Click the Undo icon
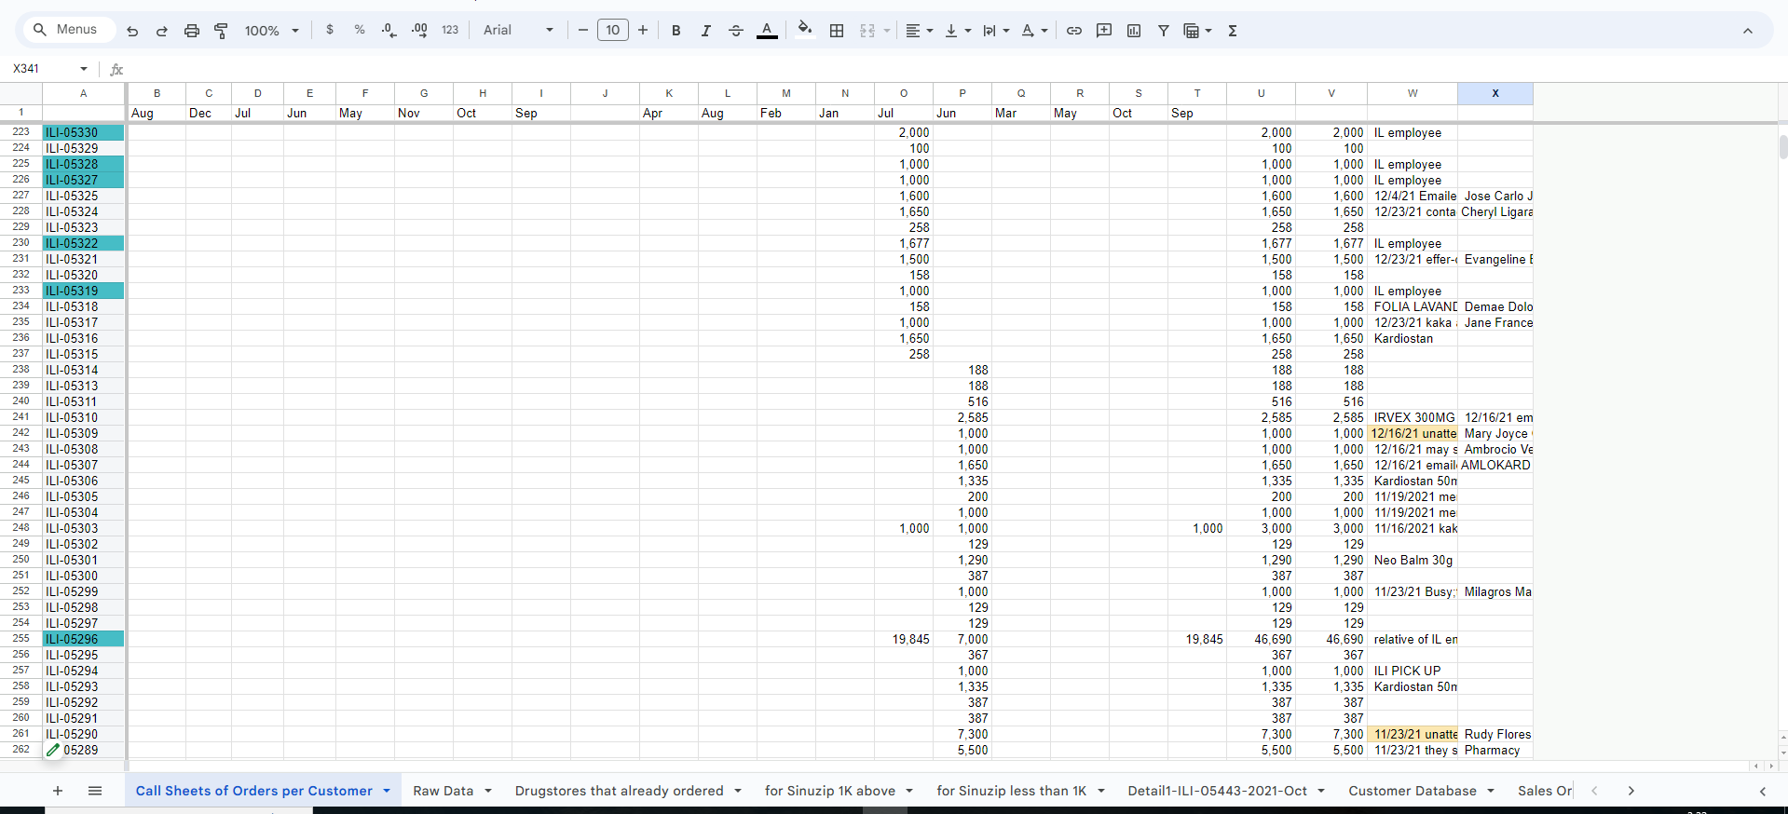This screenshot has width=1788, height=814. pos(132,31)
